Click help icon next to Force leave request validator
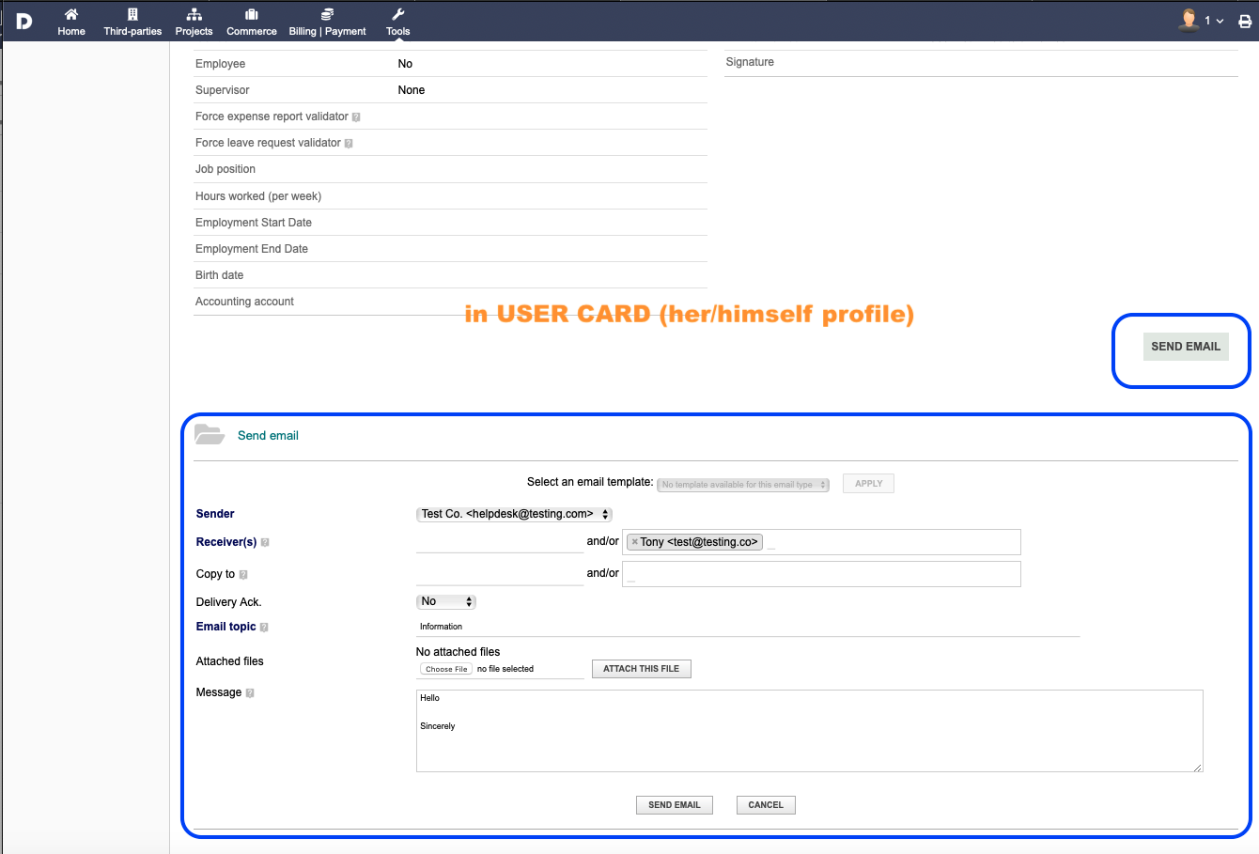The height and width of the screenshot is (854, 1259). pos(349,144)
